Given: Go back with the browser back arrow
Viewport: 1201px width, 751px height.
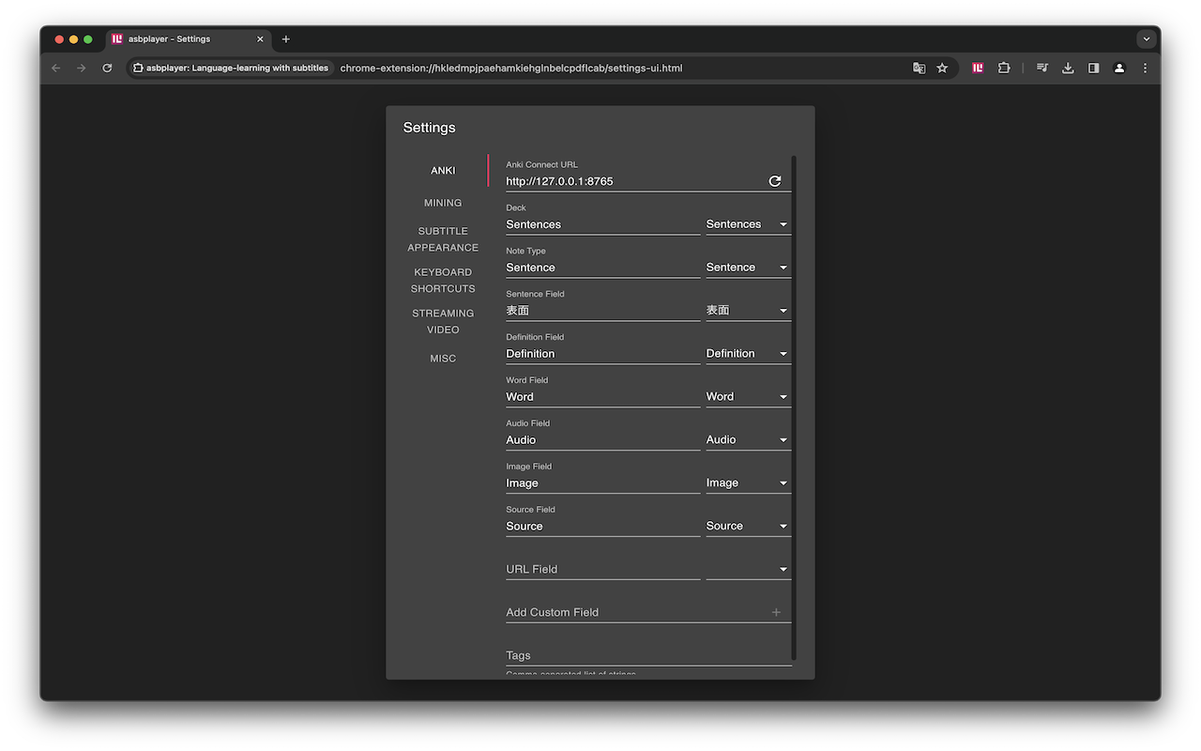Looking at the screenshot, I should (55, 68).
